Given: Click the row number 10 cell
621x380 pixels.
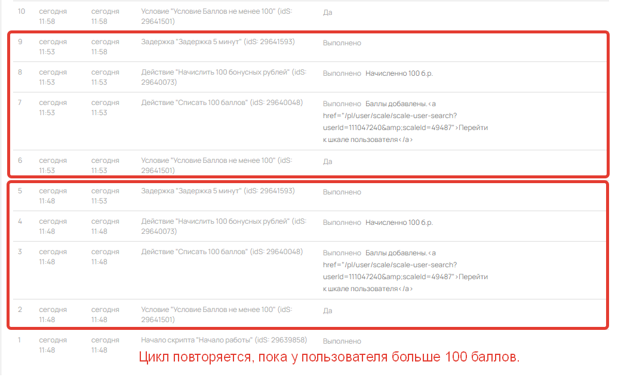Looking at the screenshot, I should pos(21,11).
